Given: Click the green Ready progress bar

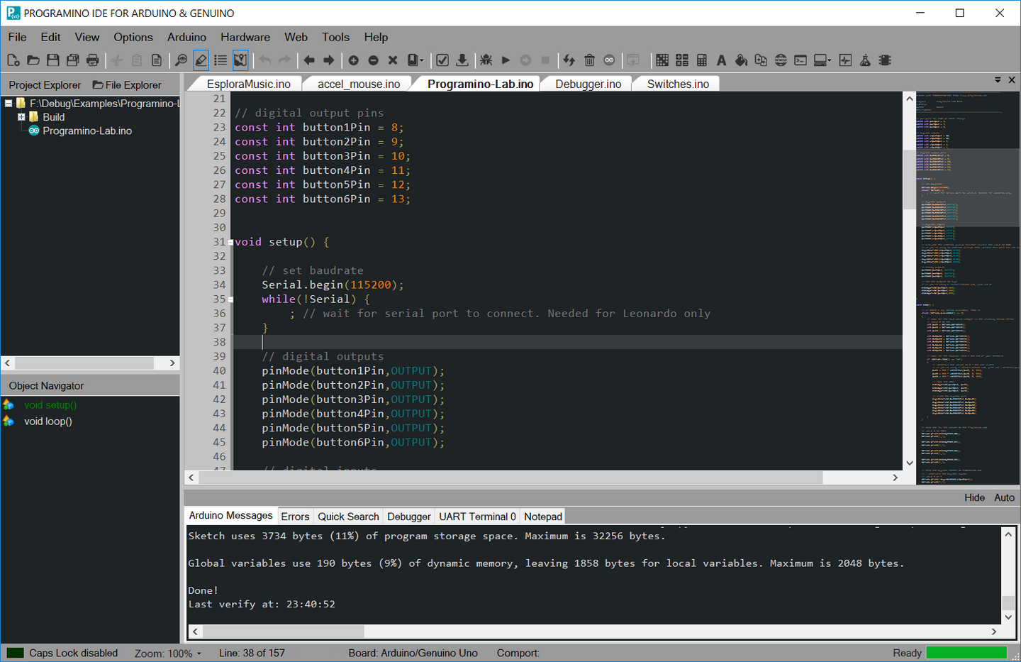Looking at the screenshot, I should tap(966, 653).
